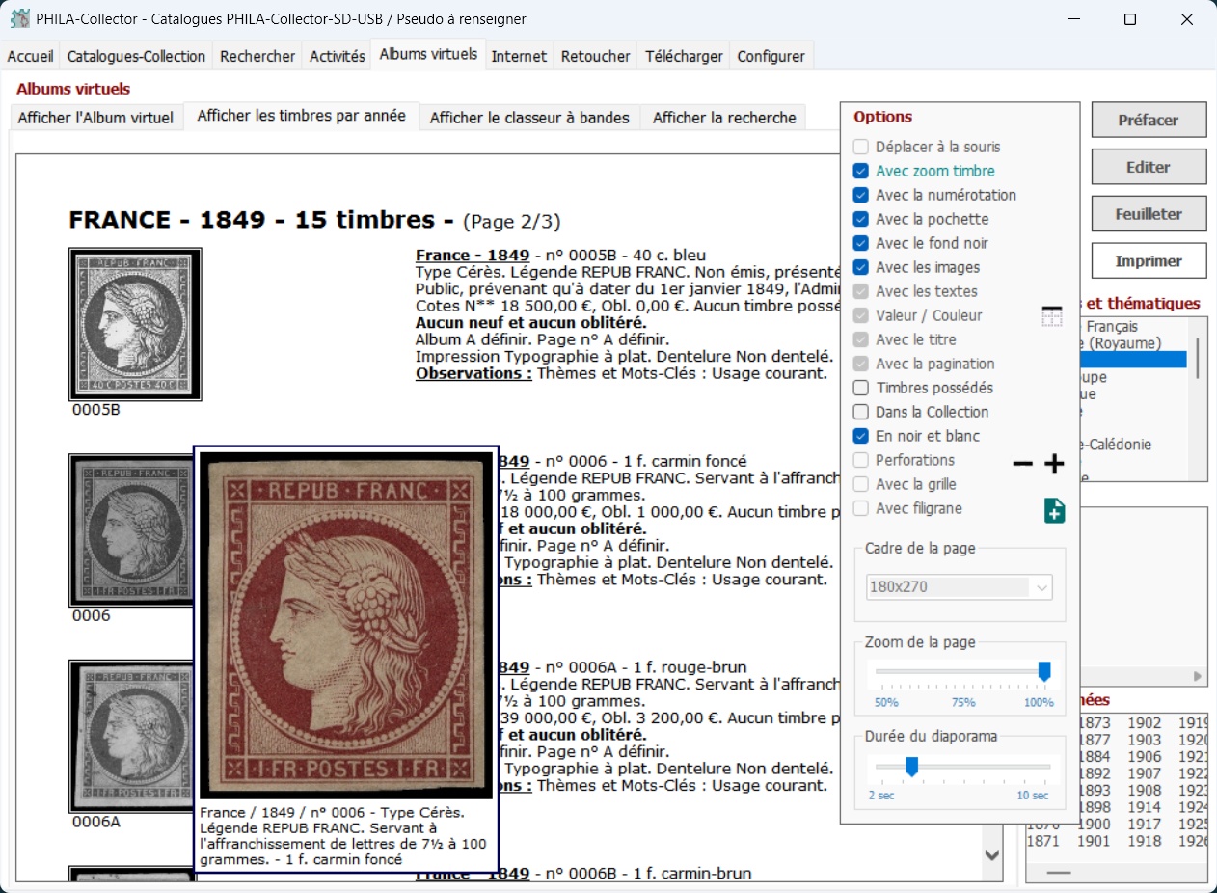Screen dimensions: 1217x893
Task: Toggle 'Avec filigrane' checkbox
Action: tap(861, 509)
